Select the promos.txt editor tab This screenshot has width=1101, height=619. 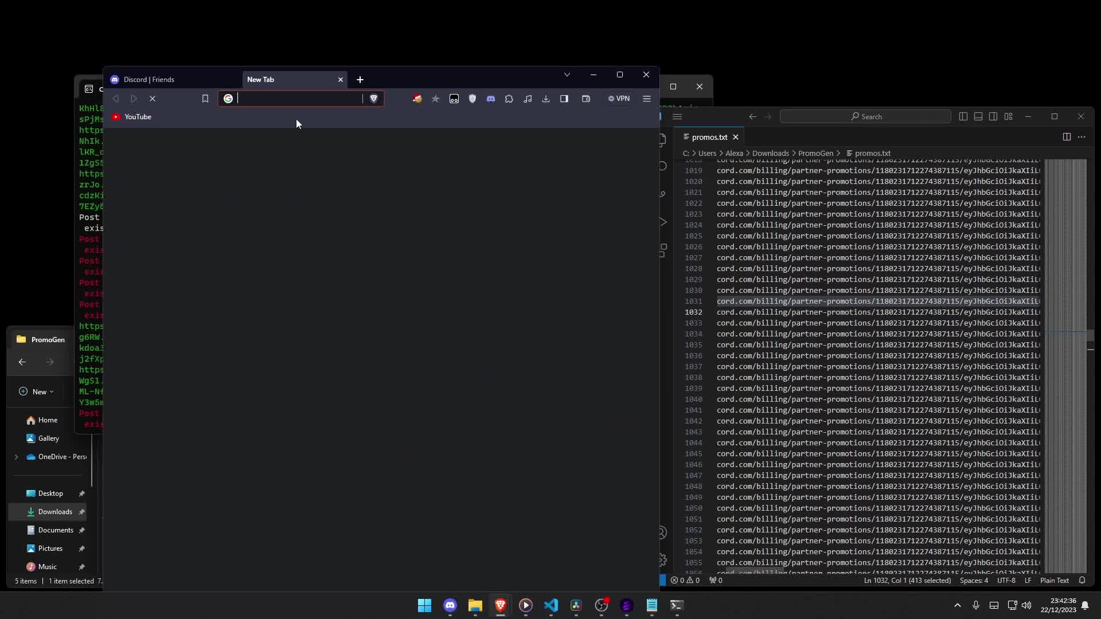click(709, 137)
